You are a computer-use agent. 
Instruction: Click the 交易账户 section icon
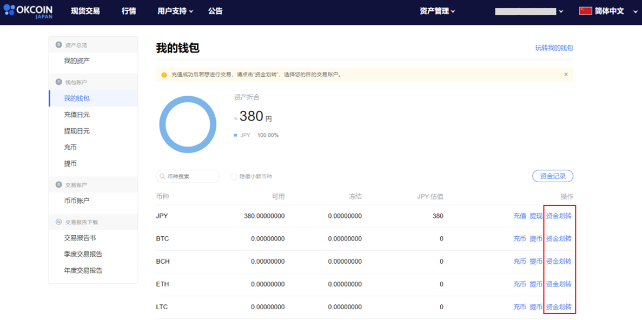pyautogui.click(x=58, y=184)
